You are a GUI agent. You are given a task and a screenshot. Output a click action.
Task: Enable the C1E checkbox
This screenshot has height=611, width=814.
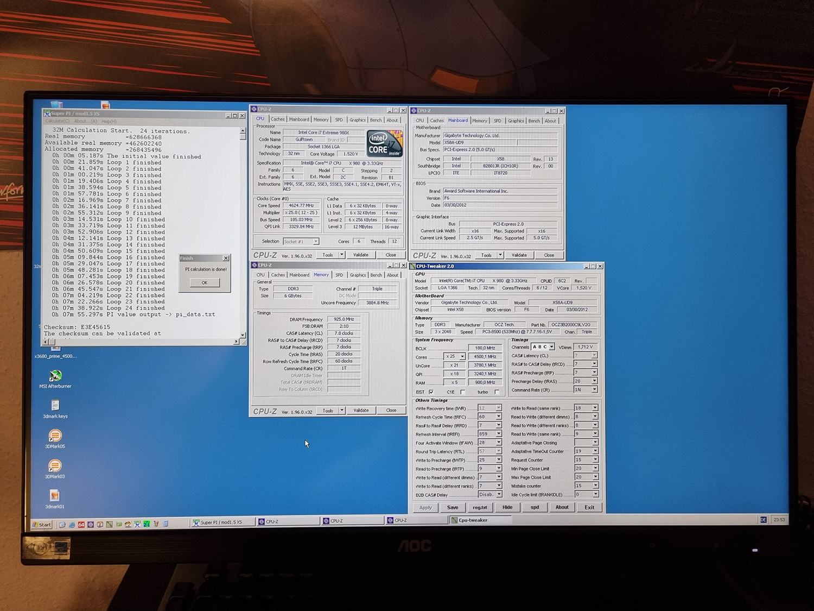(462, 392)
